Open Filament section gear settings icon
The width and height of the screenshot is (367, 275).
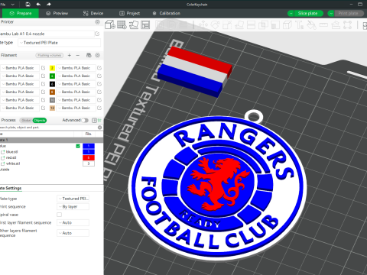[97, 55]
